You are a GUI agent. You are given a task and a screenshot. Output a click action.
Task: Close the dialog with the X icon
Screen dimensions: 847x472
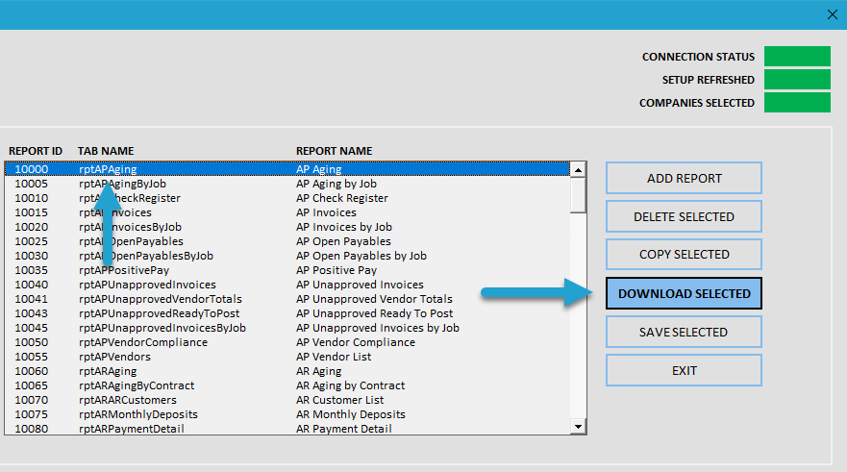click(x=833, y=14)
